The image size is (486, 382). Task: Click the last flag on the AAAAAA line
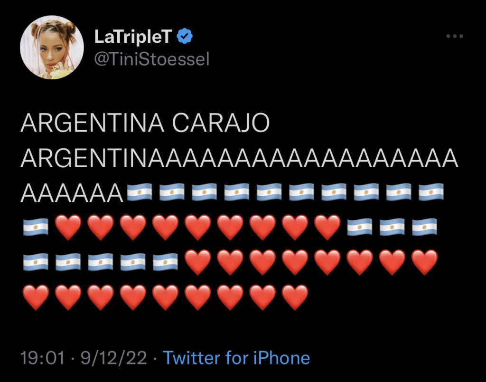click(431, 191)
